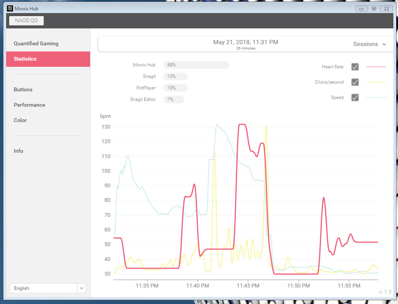Click the Snagit 10% usage bar
This screenshot has width=398, height=304.
click(175, 76)
